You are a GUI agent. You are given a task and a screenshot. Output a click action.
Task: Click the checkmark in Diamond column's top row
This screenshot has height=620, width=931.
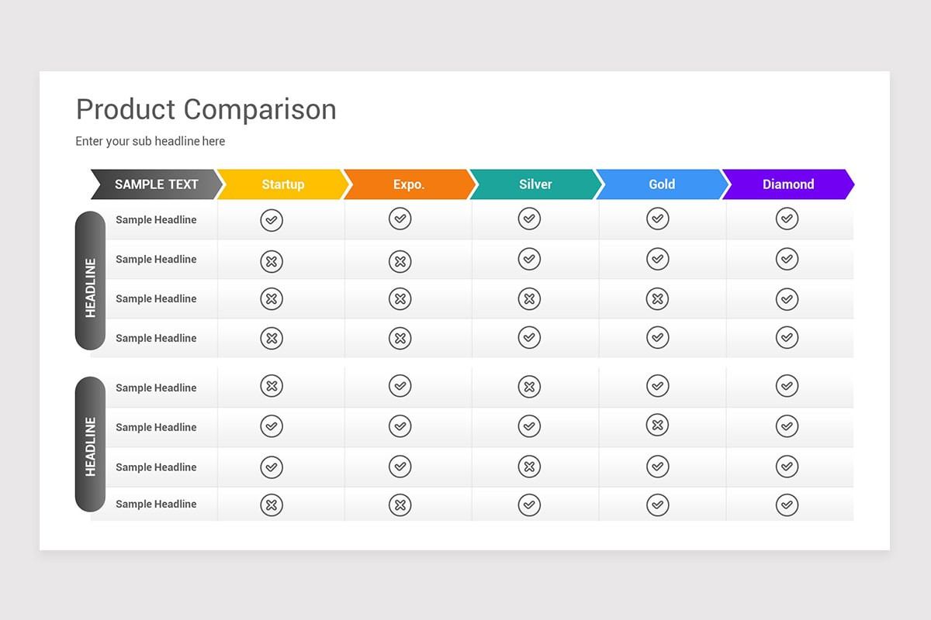click(787, 219)
